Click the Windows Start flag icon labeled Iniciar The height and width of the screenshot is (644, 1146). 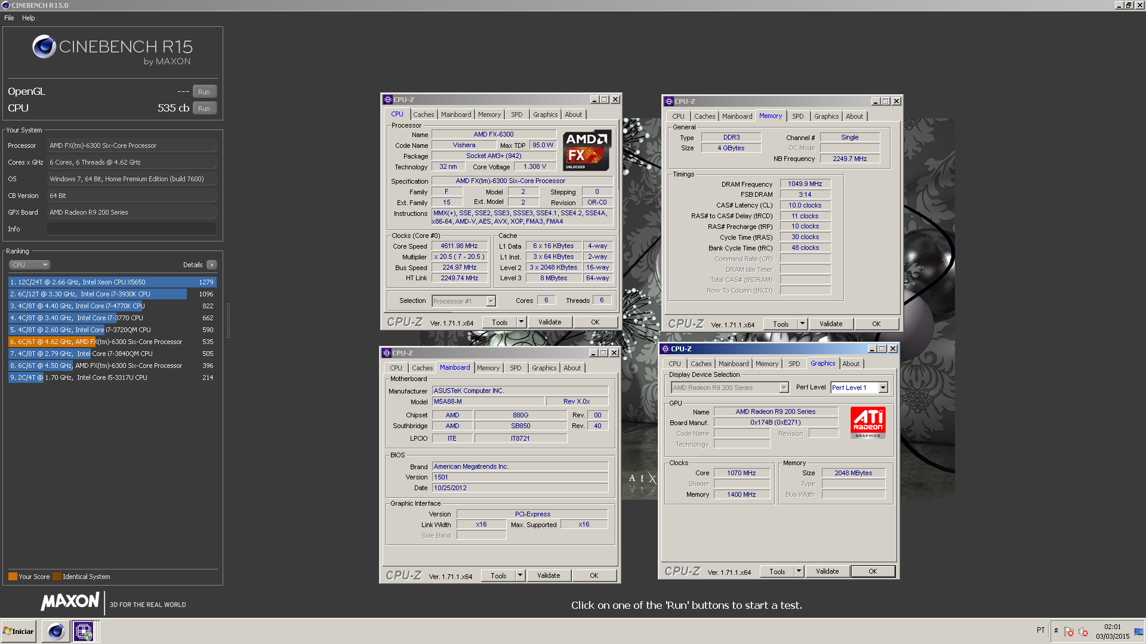tap(19, 631)
